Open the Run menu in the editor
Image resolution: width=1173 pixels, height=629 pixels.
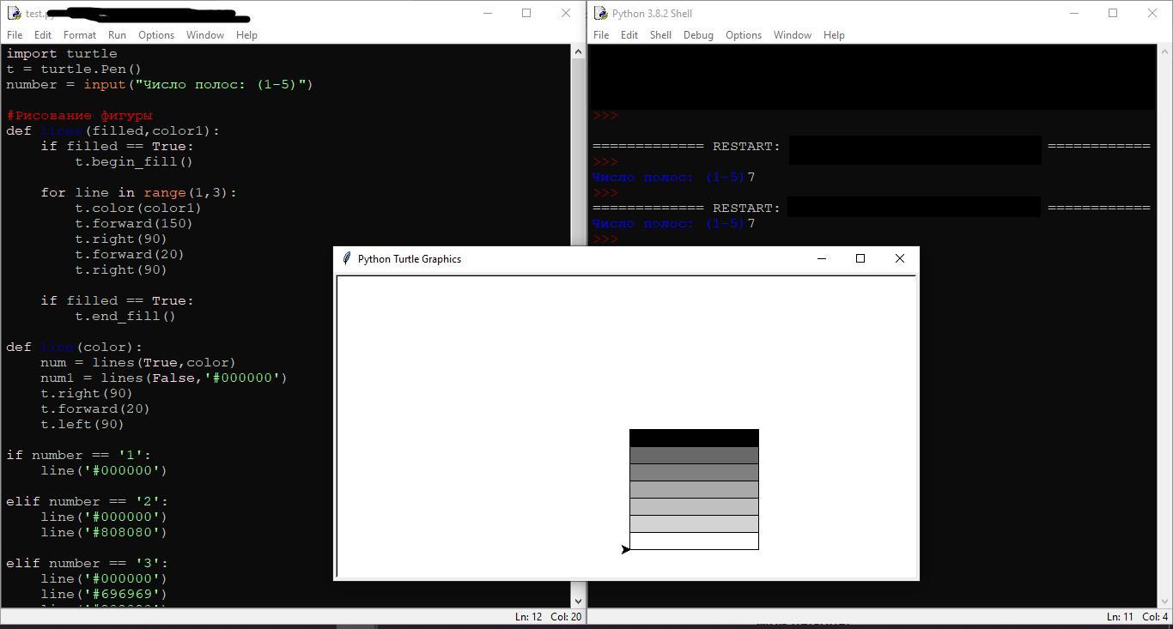[x=117, y=35]
